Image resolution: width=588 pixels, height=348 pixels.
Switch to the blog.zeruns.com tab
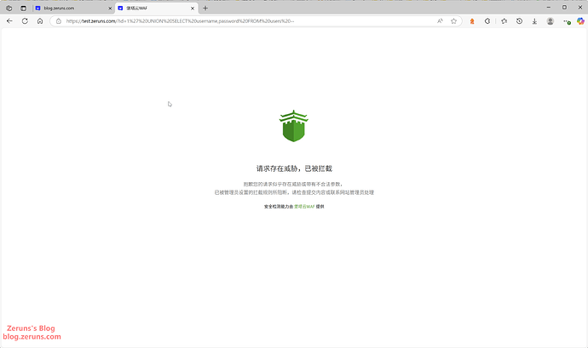coord(73,9)
